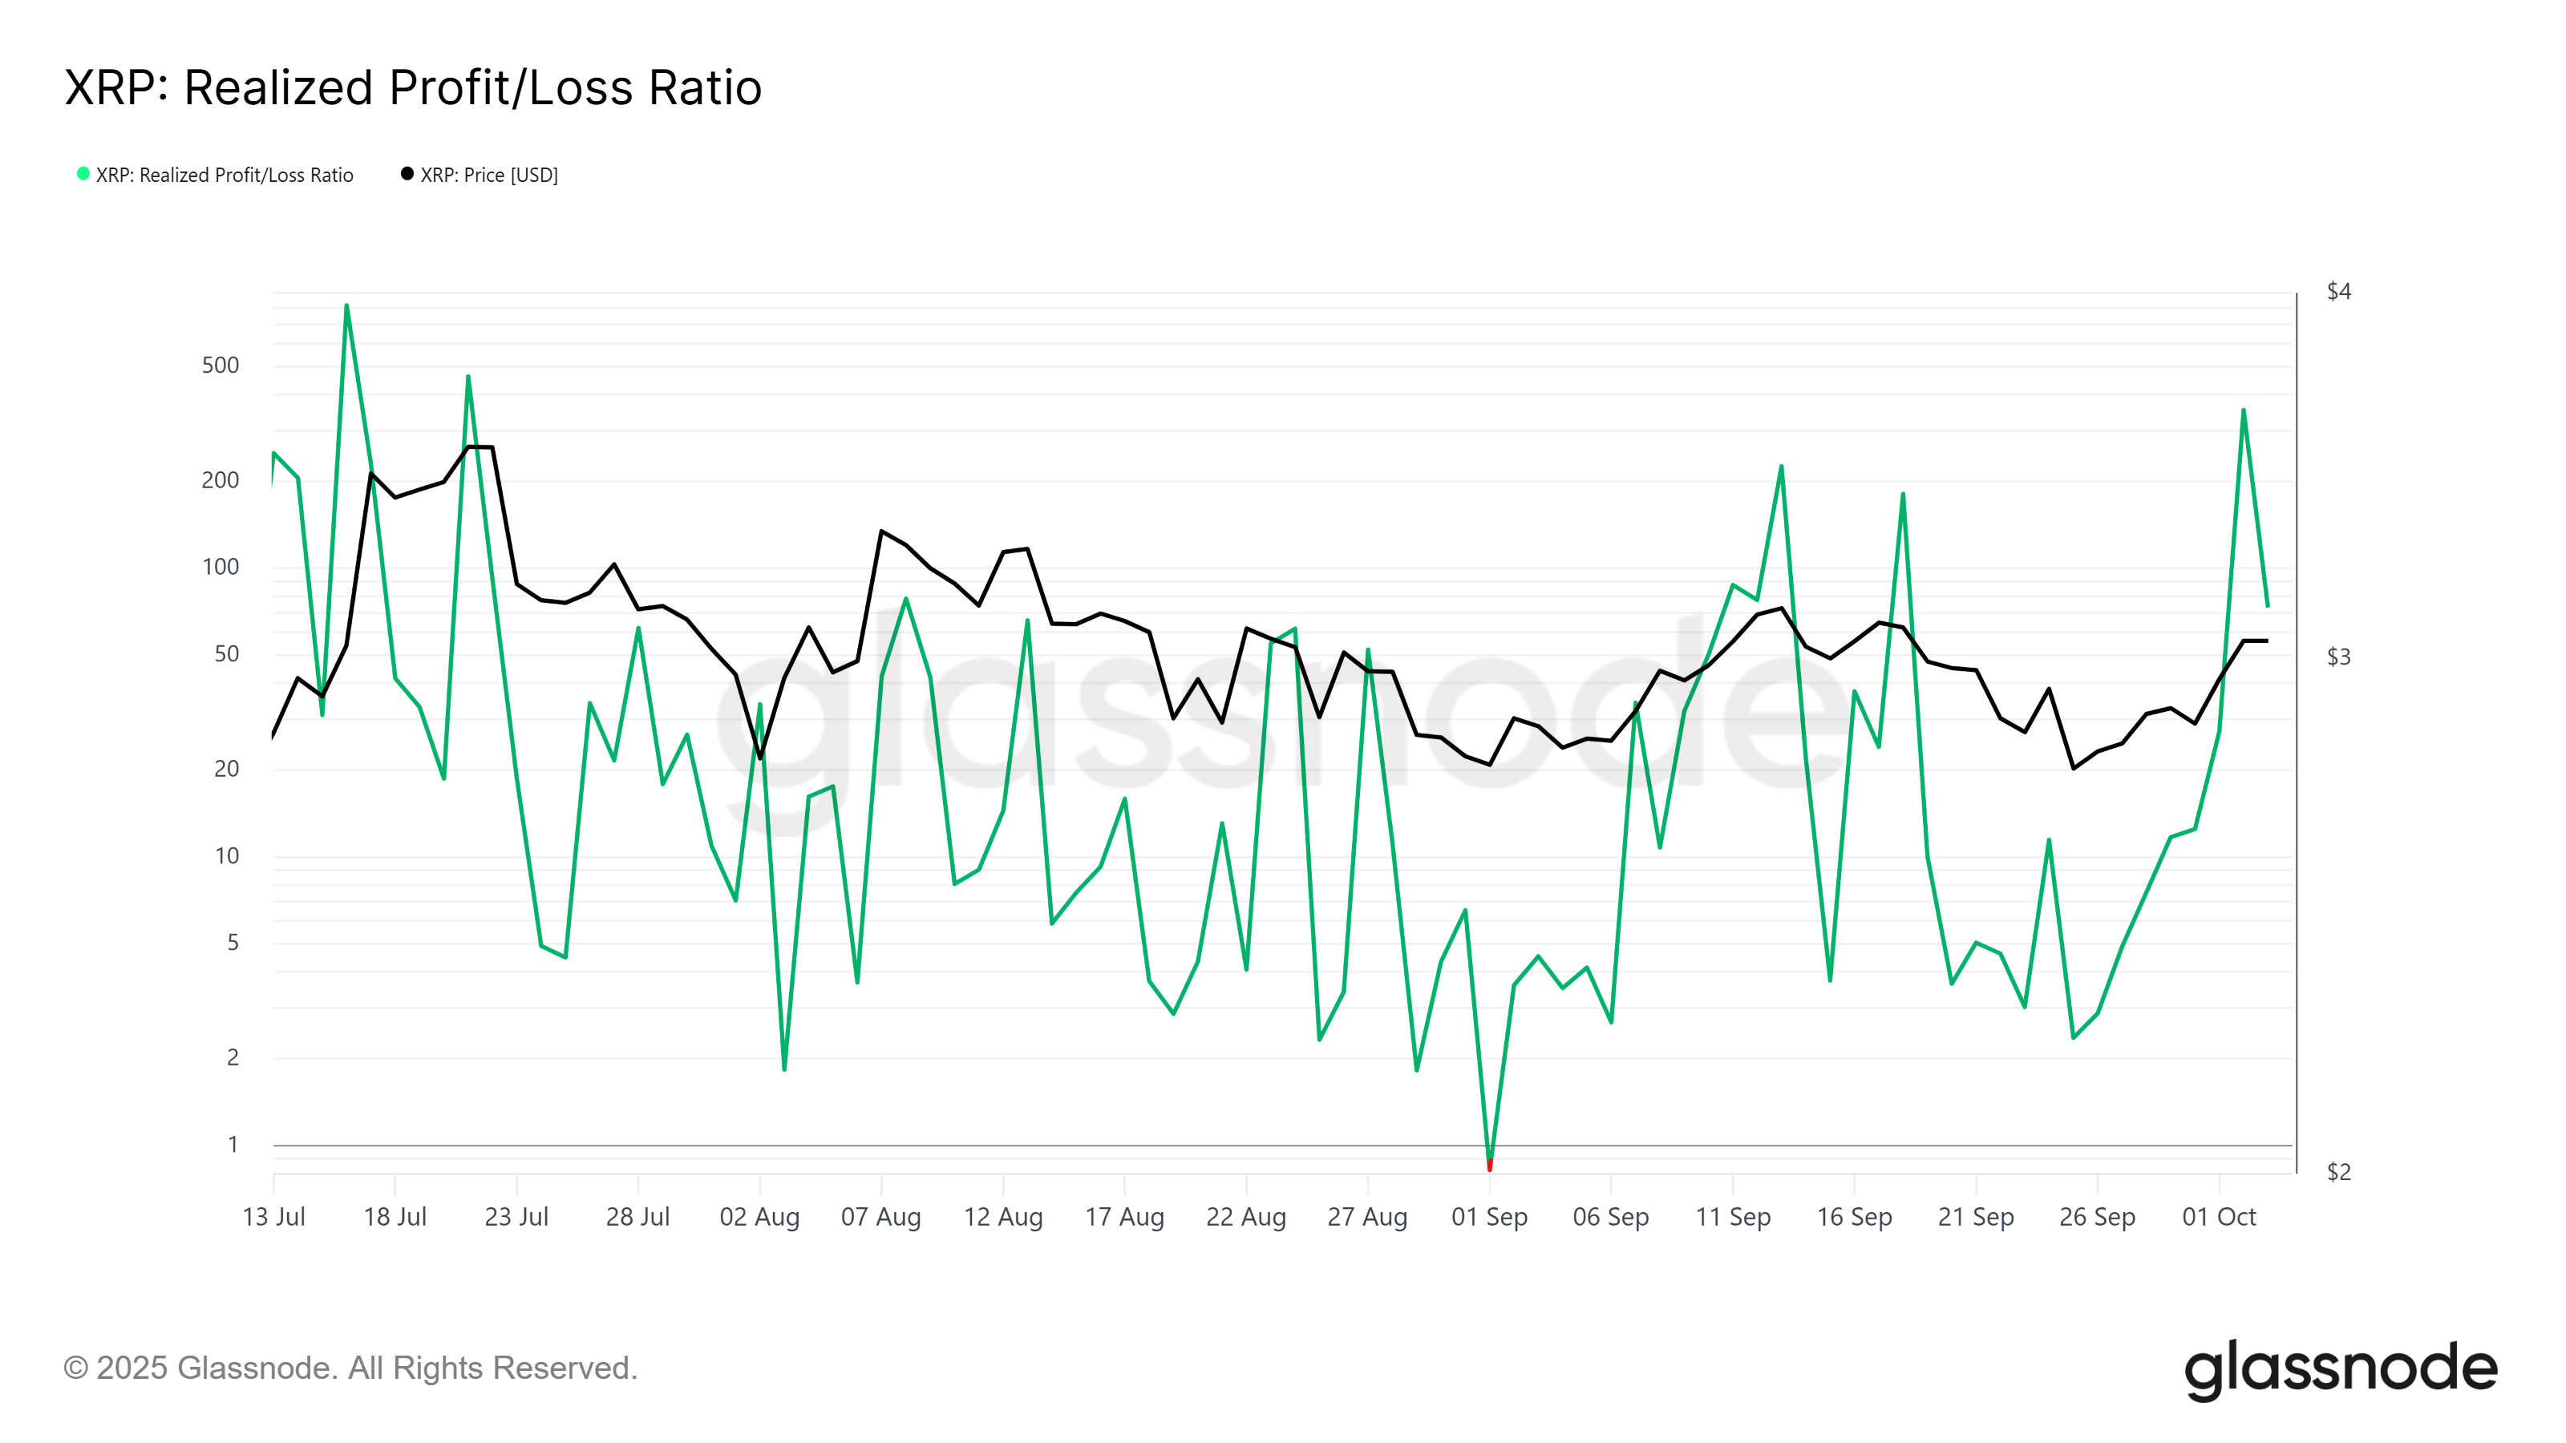Click the '$4' right price axis label
2566x1443 pixels.
coord(2338,291)
